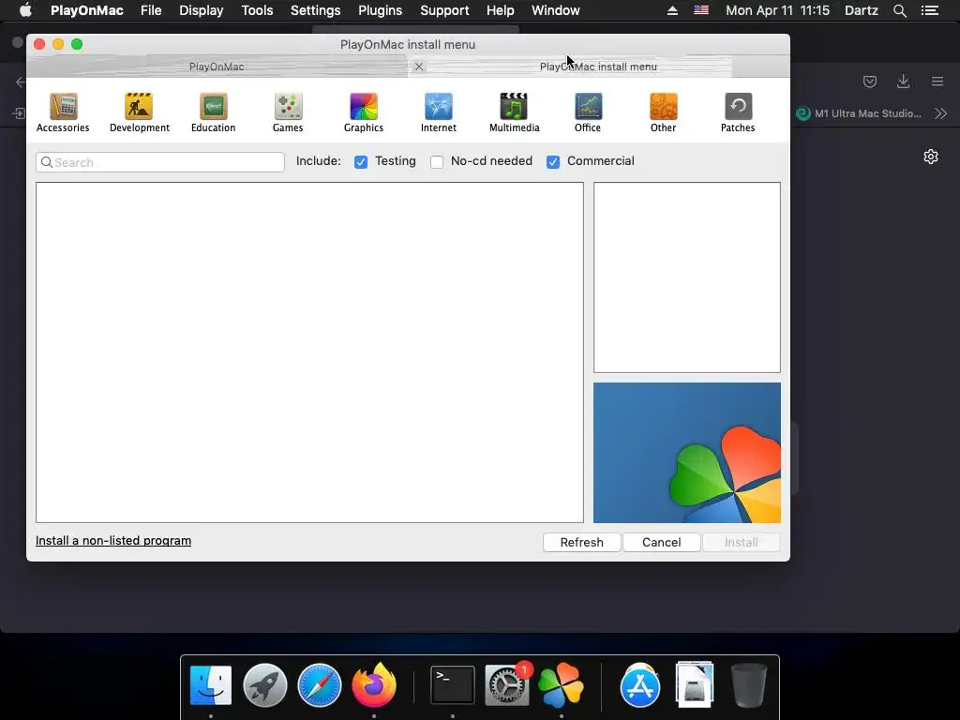960x720 pixels.
Task: Close the install menu tab
Action: (419, 67)
